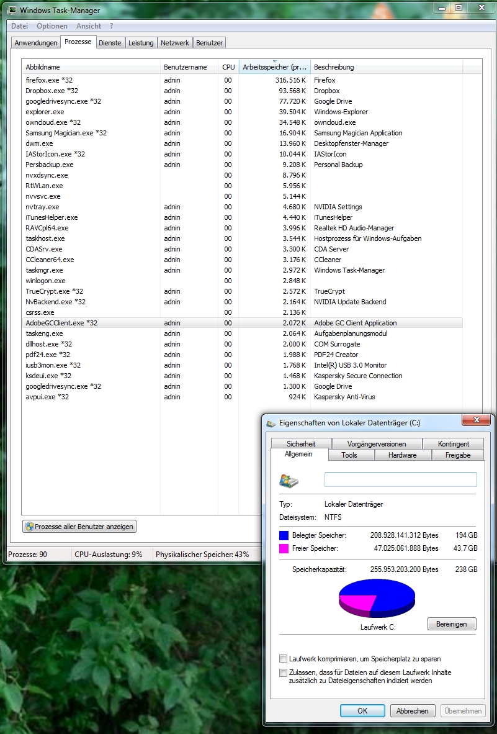Click the magenta Freier Speicher swatch
The width and height of the screenshot is (497, 734).
(x=284, y=548)
